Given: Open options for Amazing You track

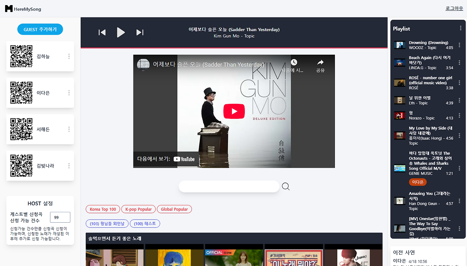Looking at the screenshot, I should [x=459, y=201].
